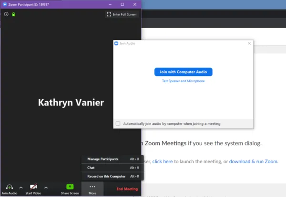This screenshot has width=286, height=197.
Task: Select Manage Participants from More menu
Action: coord(112,159)
